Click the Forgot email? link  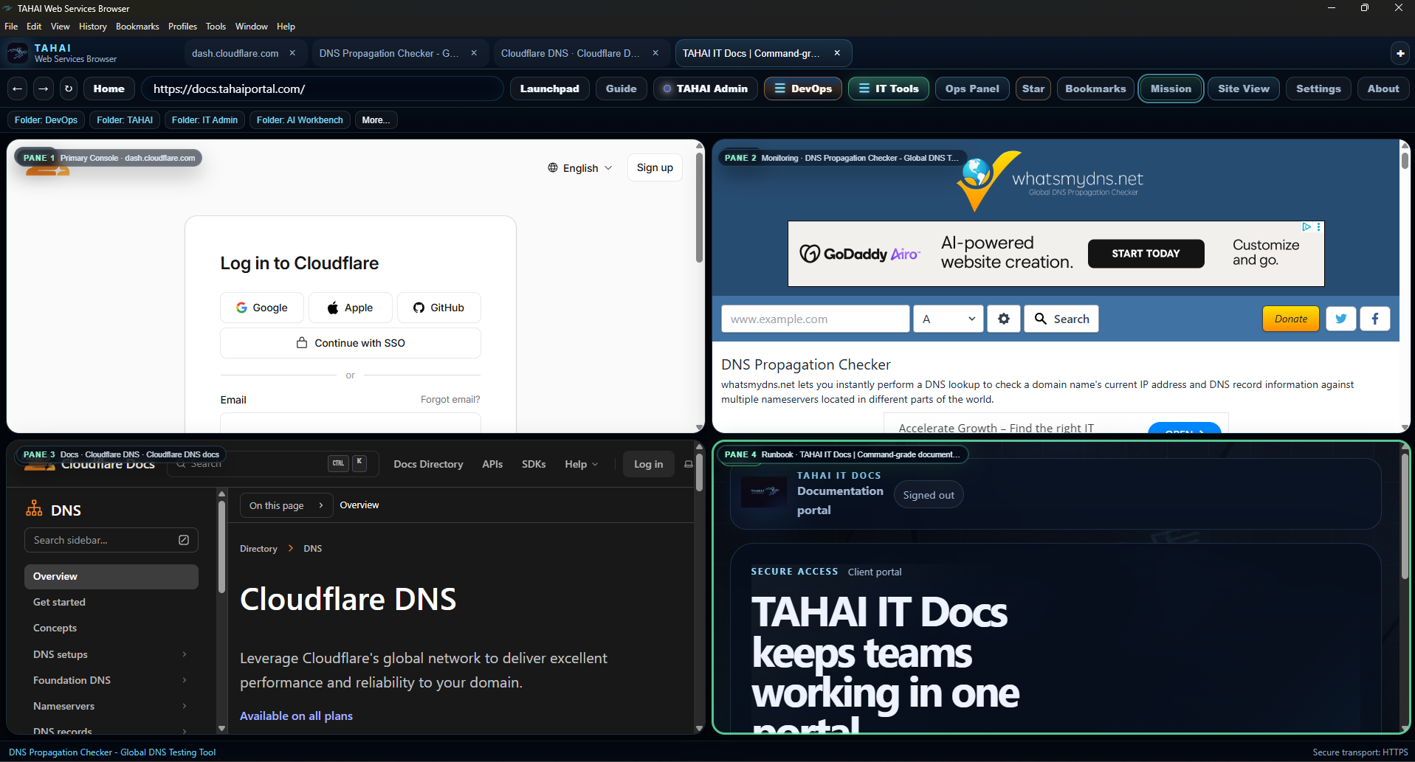click(450, 400)
